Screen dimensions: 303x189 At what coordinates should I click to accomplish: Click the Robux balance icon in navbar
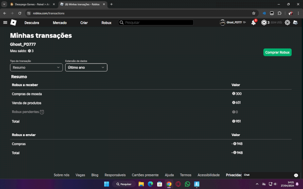[x=264, y=23]
